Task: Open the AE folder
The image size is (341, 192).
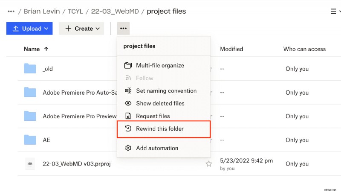Action: [x=46, y=140]
